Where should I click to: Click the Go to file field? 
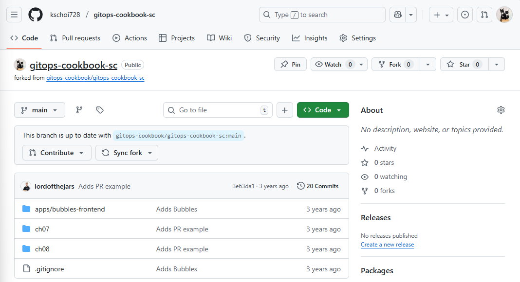coord(218,110)
